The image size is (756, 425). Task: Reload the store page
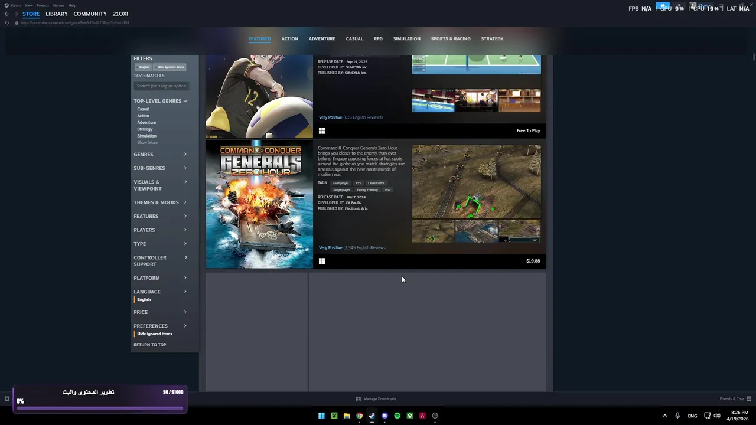point(6,22)
